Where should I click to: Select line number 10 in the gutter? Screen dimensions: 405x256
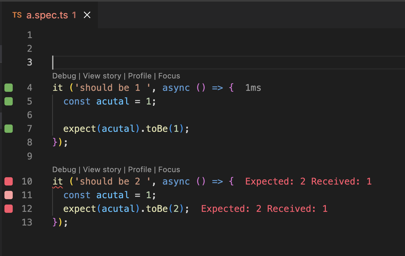pos(27,181)
